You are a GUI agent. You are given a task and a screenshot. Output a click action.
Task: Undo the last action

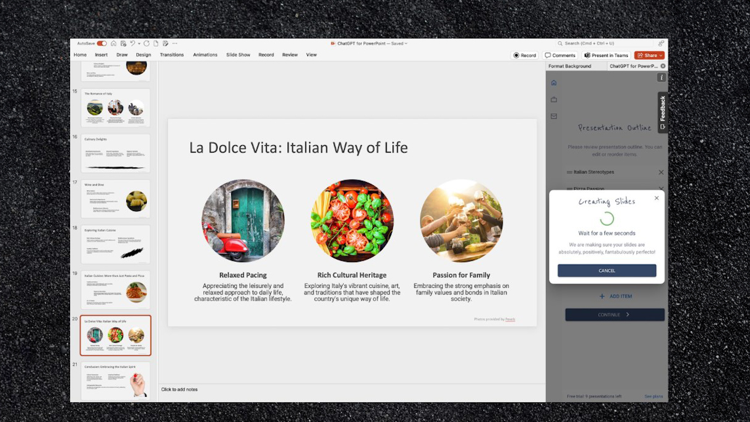pyautogui.click(x=132, y=44)
